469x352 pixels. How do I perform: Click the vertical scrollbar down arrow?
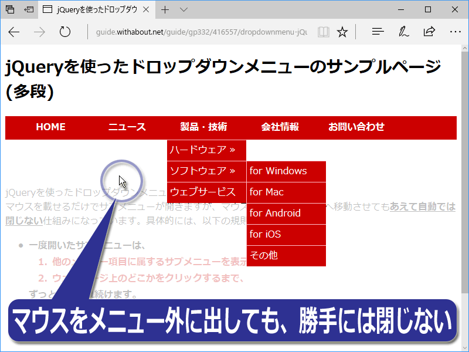click(464, 347)
